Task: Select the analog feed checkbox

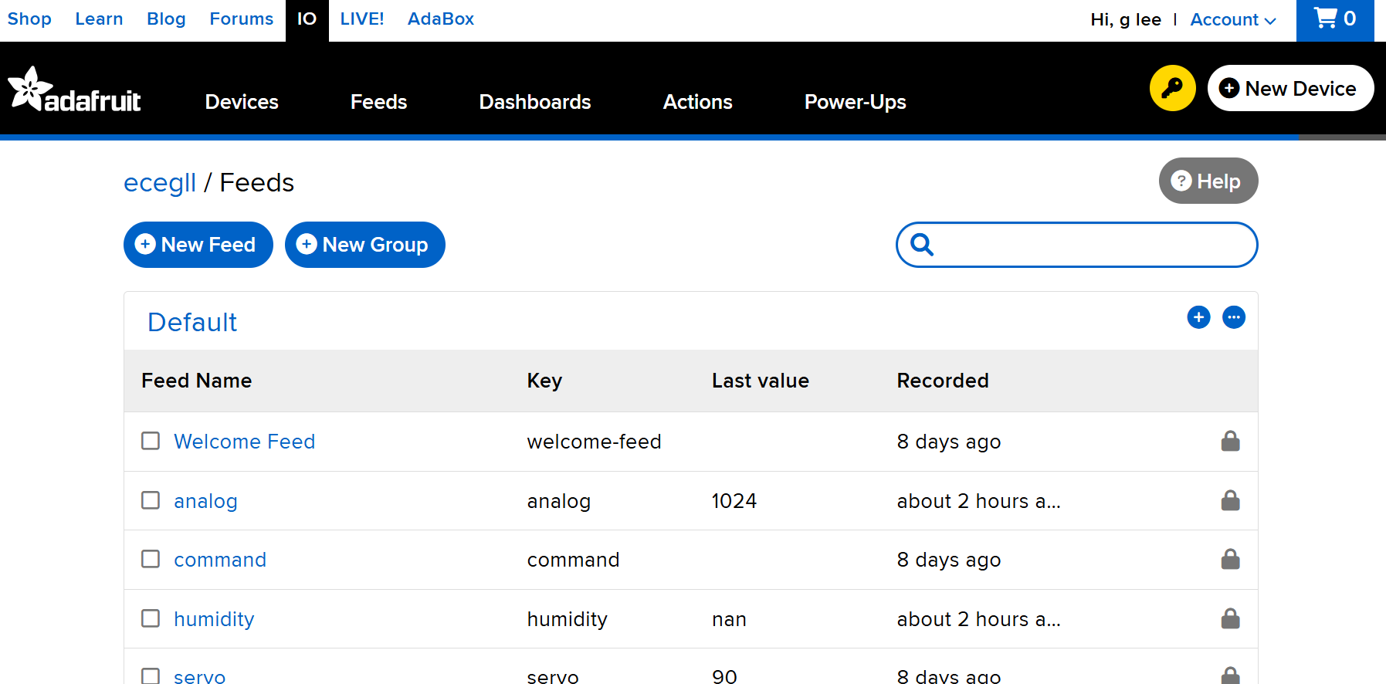Action: tap(151, 500)
